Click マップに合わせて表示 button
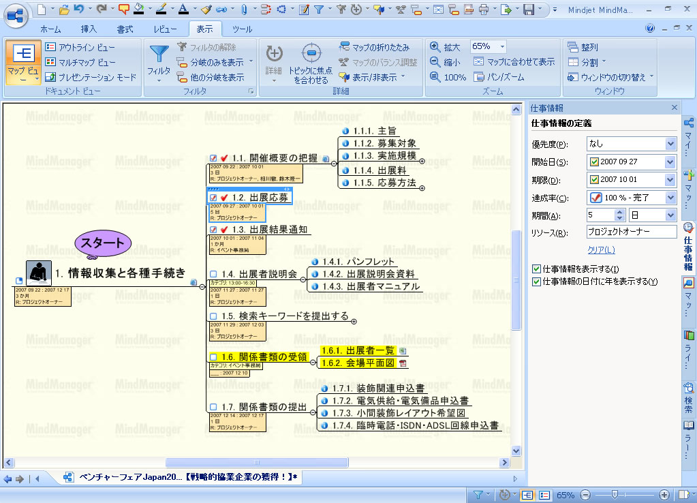 (514, 62)
